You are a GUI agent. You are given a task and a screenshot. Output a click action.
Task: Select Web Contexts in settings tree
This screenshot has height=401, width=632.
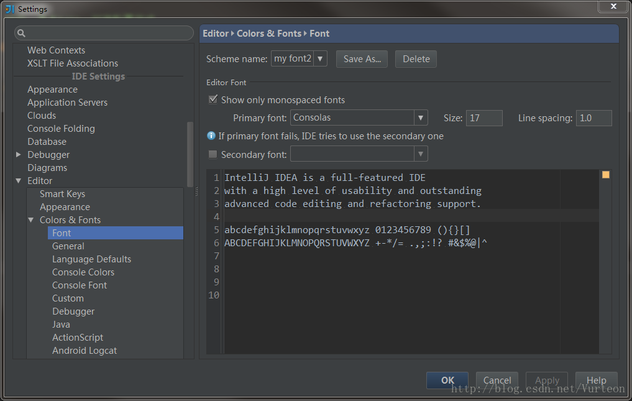tap(56, 50)
